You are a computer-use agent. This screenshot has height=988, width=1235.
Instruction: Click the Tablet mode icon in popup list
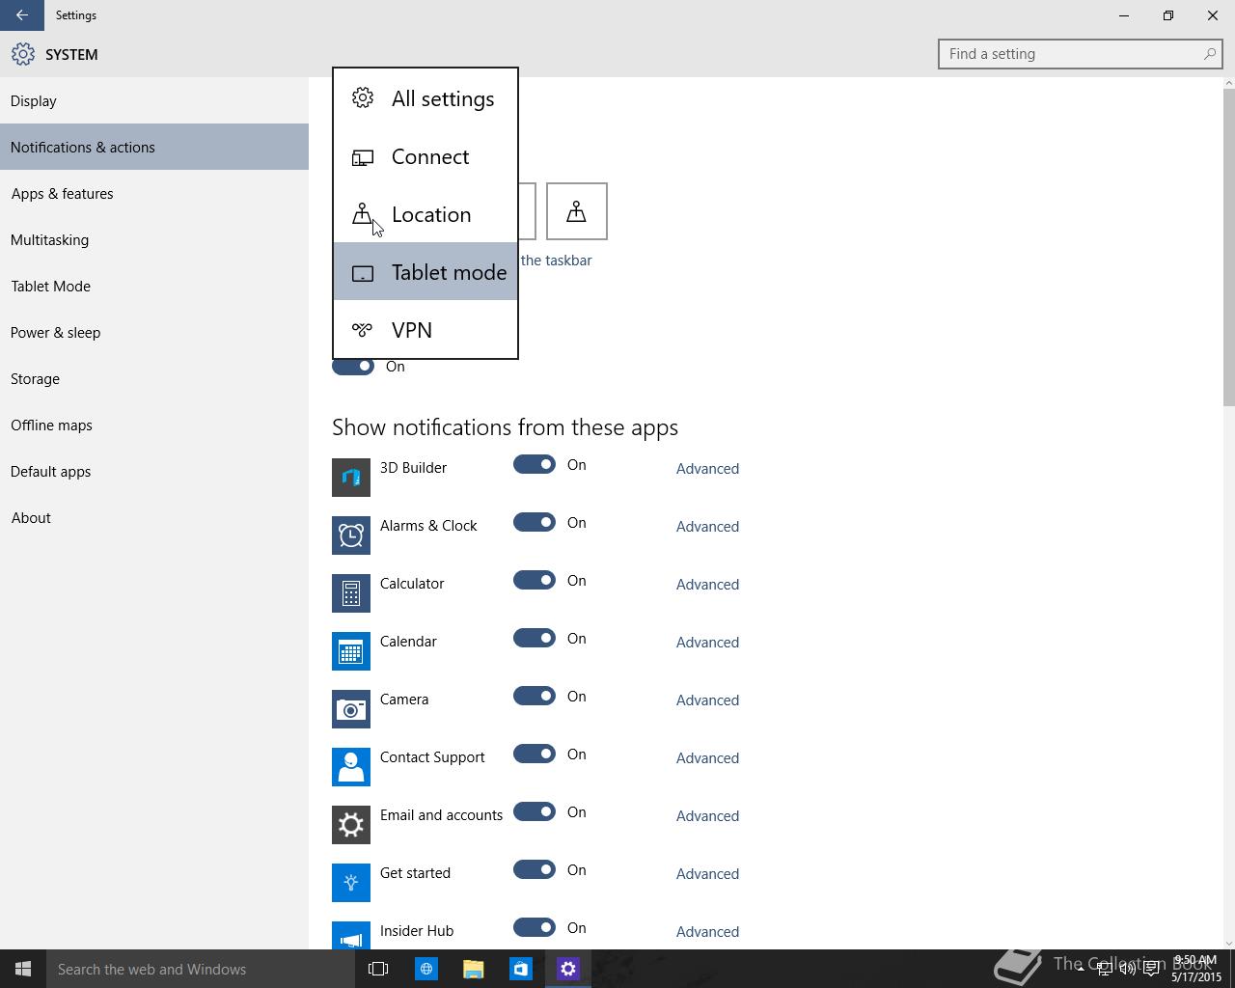tap(363, 273)
